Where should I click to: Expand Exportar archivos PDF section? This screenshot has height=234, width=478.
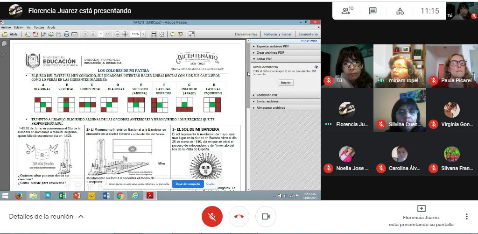[286, 46]
